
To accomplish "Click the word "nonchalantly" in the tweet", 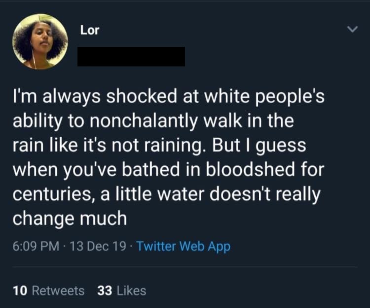I will (142, 122).
